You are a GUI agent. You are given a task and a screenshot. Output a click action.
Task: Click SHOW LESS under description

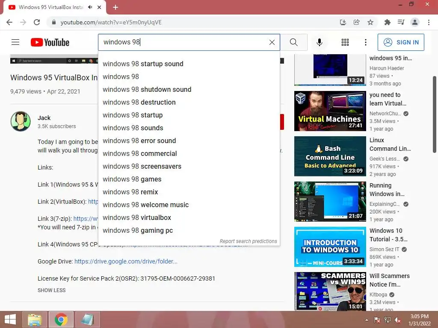(x=52, y=290)
